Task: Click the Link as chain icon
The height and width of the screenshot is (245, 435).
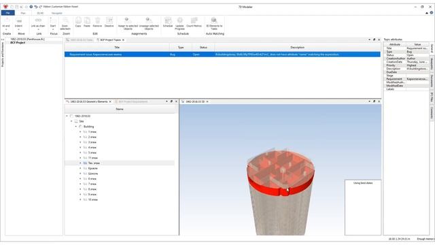Action: coord(38,20)
